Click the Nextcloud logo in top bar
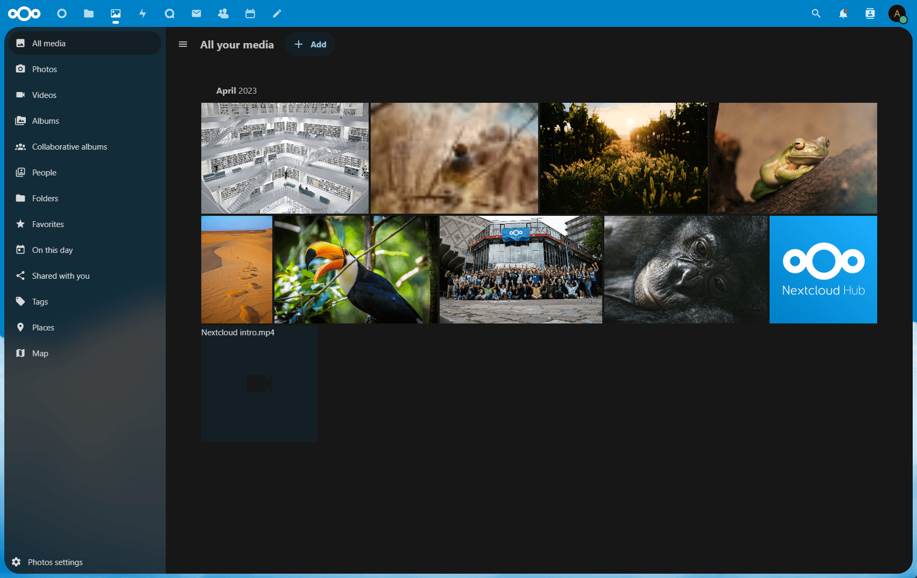This screenshot has height=578, width=917. click(x=24, y=13)
